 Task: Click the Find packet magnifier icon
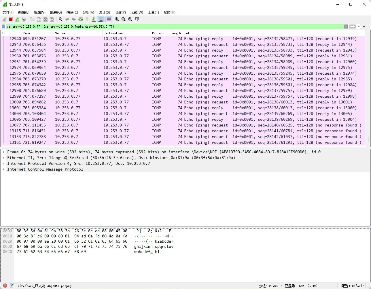coord(60,19)
